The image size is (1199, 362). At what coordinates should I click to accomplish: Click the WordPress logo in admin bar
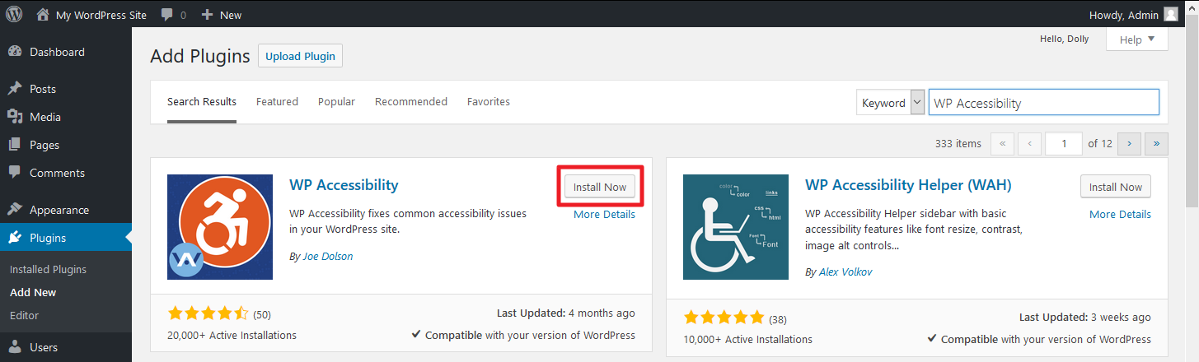pos(14,14)
